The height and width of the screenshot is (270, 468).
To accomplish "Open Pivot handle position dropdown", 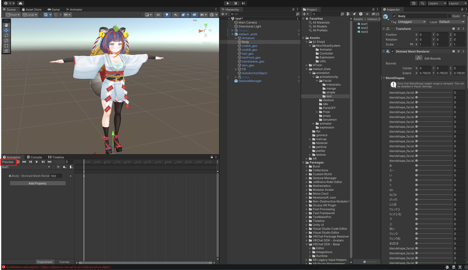I will tap(13, 15).
